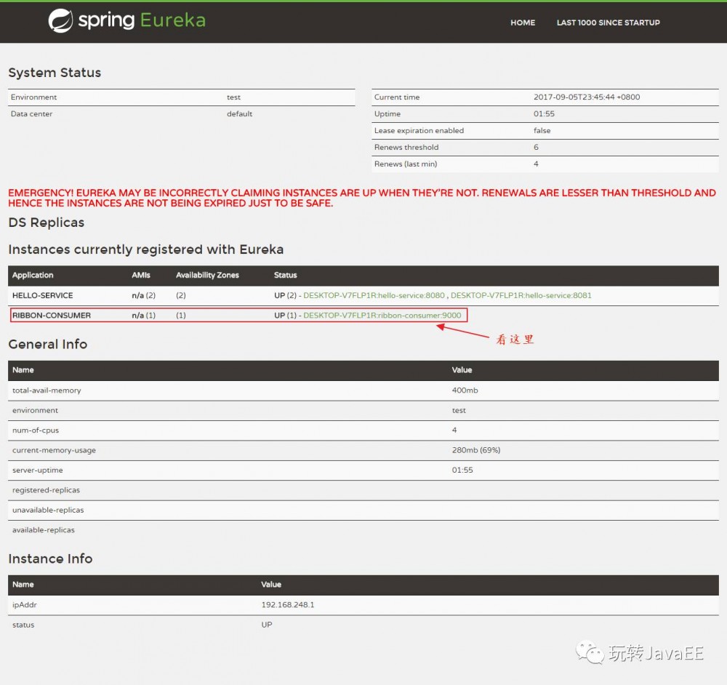The height and width of the screenshot is (685, 727).
Task: Click the DS Replicas heading
Action: 47,223
